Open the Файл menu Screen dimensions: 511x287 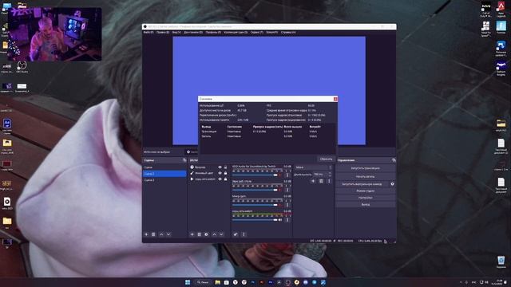point(149,32)
